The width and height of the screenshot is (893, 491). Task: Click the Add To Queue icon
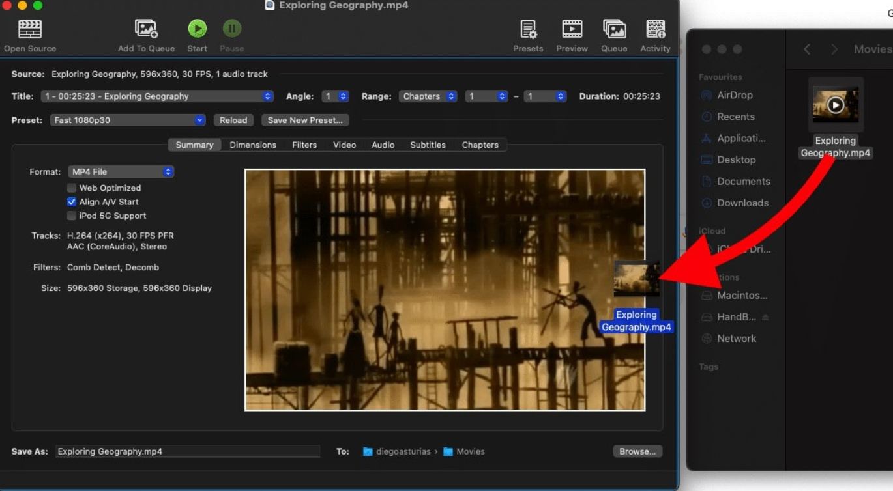[x=146, y=29]
